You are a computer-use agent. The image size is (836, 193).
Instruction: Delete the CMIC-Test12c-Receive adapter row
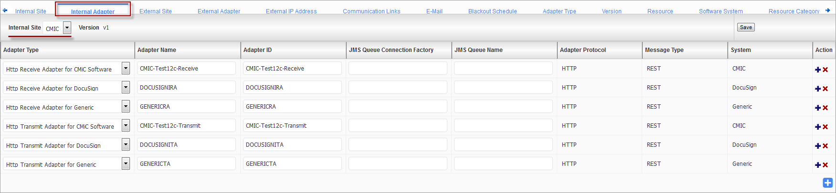coord(825,70)
